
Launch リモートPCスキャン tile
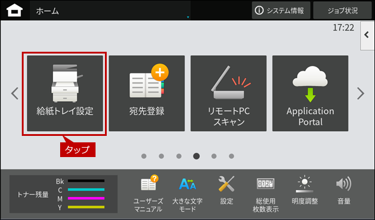coord(228,94)
